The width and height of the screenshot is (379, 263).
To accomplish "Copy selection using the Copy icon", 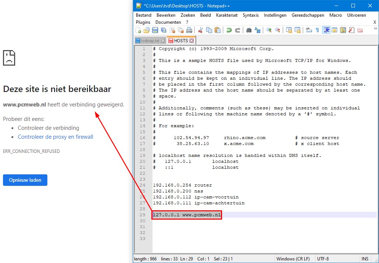I will (x=209, y=30).
